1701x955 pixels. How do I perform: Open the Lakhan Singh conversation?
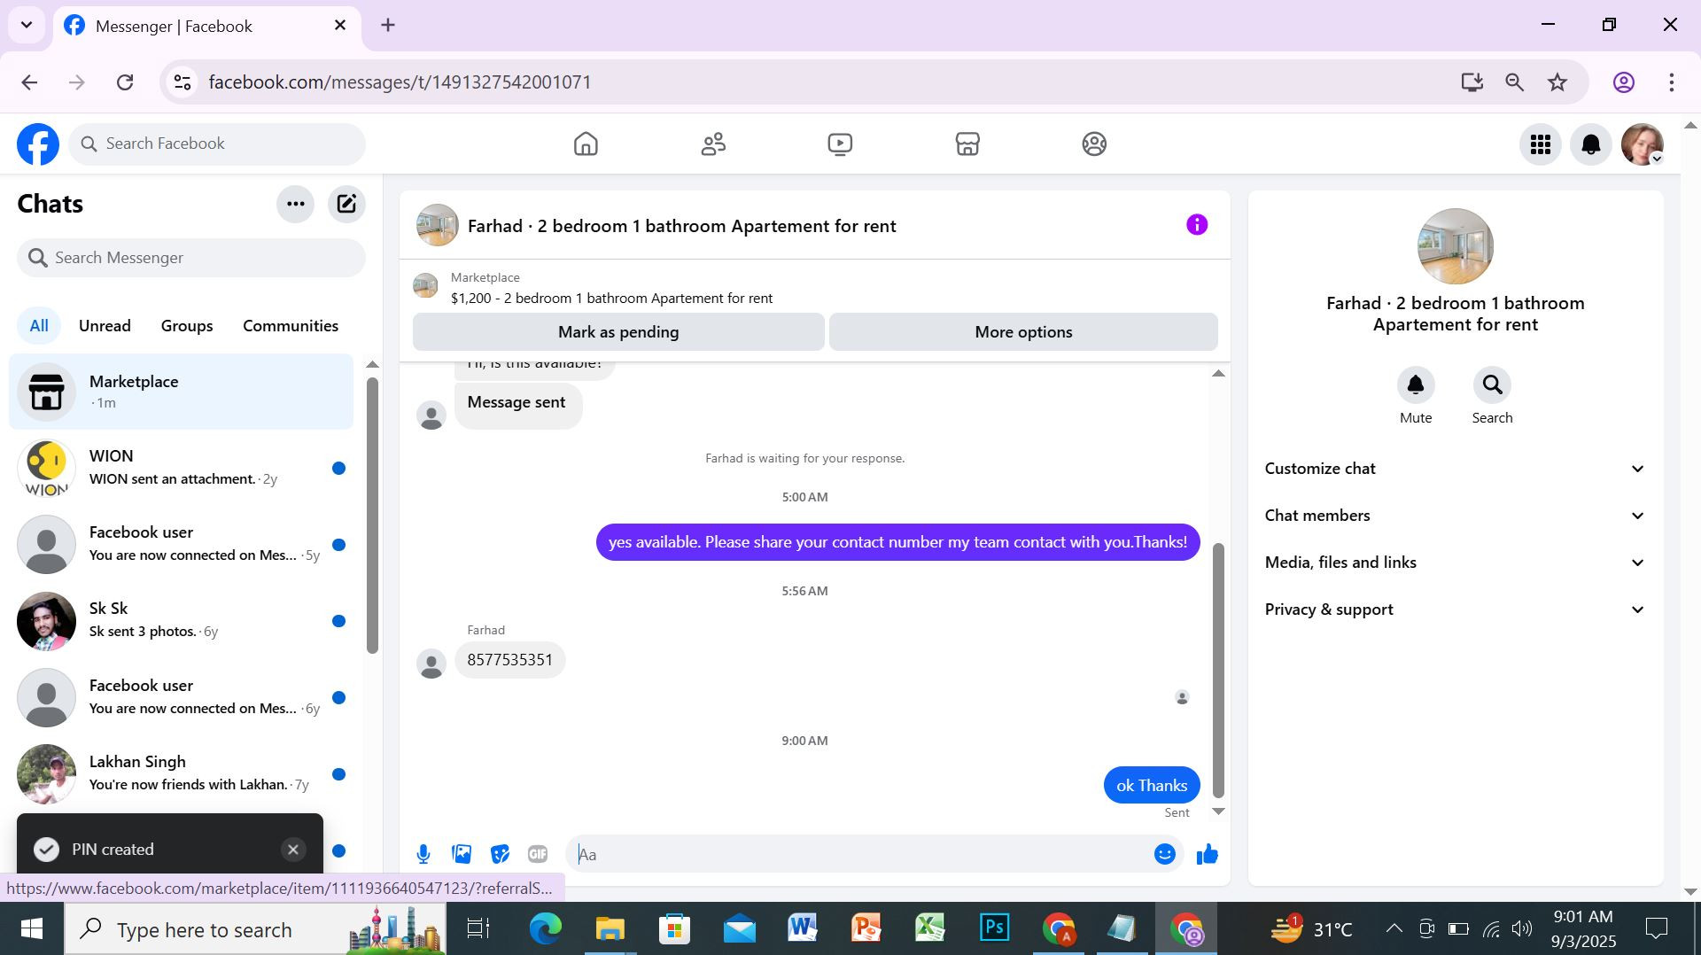point(181,773)
